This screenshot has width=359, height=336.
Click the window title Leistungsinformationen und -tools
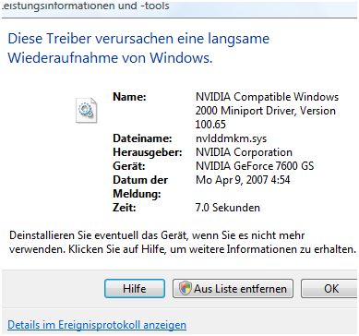click(86, 6)
